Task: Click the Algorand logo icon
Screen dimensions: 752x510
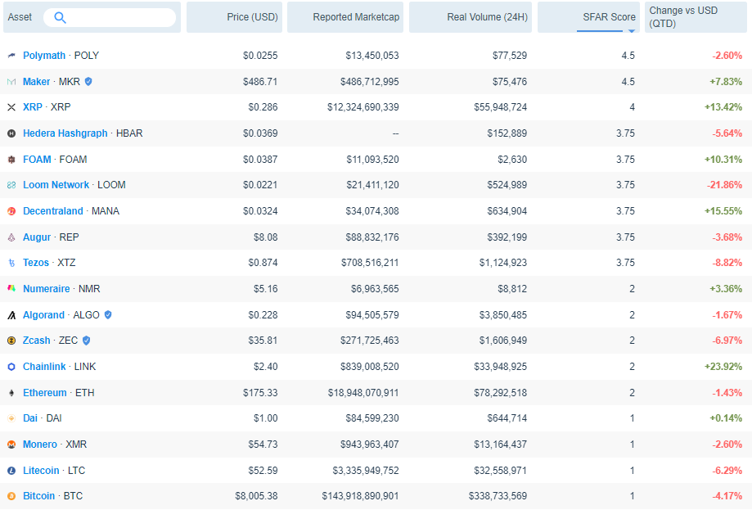Action: click(11, 314)
